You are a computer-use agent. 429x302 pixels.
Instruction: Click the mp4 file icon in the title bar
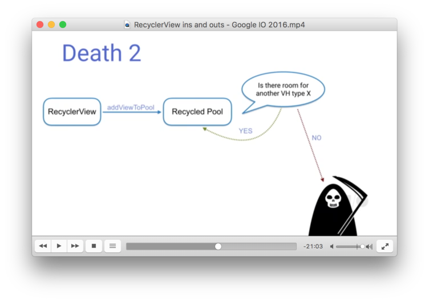click(x=127, y=25)
